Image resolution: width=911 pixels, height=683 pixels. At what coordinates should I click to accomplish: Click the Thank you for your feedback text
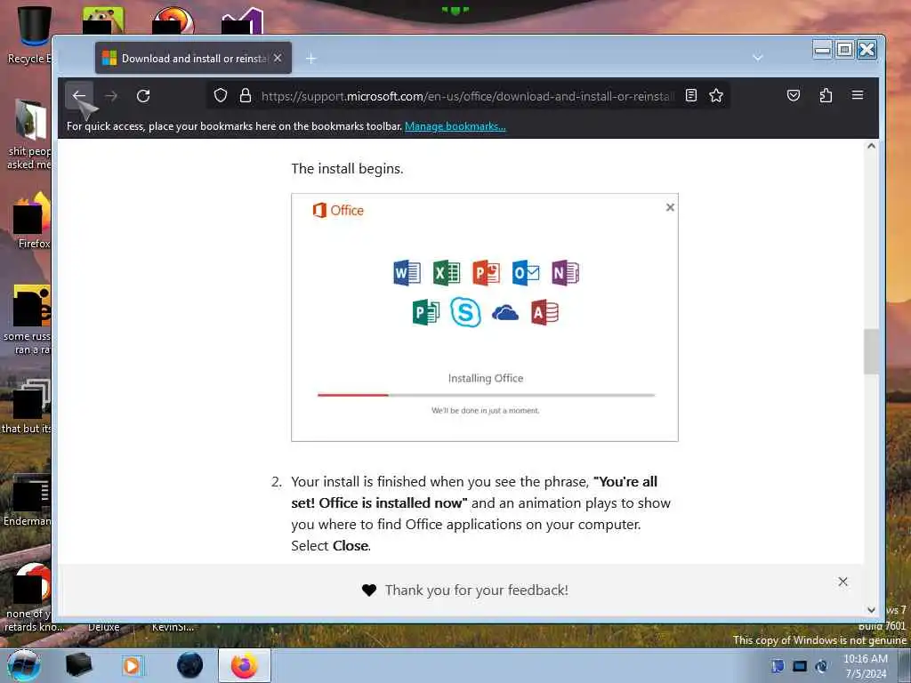click(x=477, y=591)
